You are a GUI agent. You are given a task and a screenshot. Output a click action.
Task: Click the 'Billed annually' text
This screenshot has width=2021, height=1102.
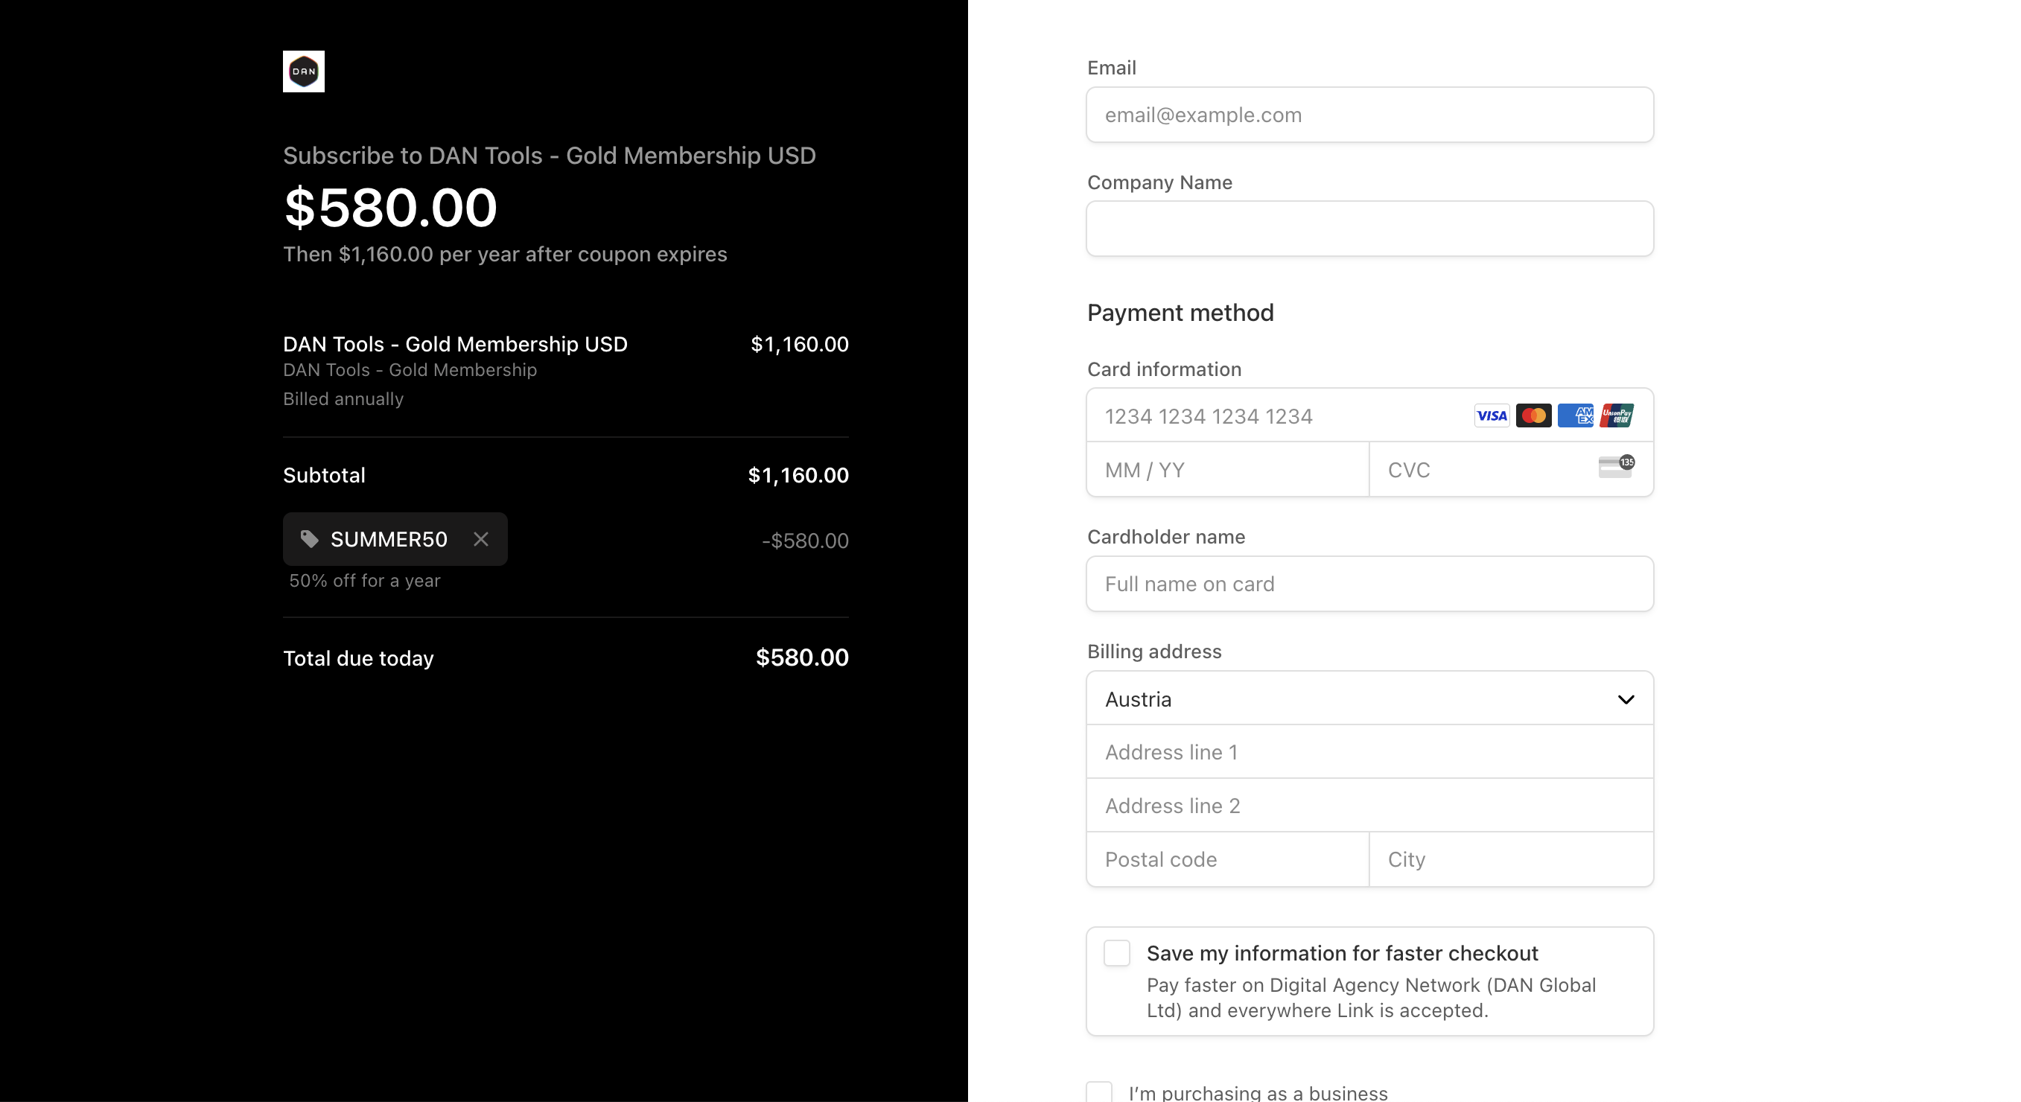(x=343, y=399)
